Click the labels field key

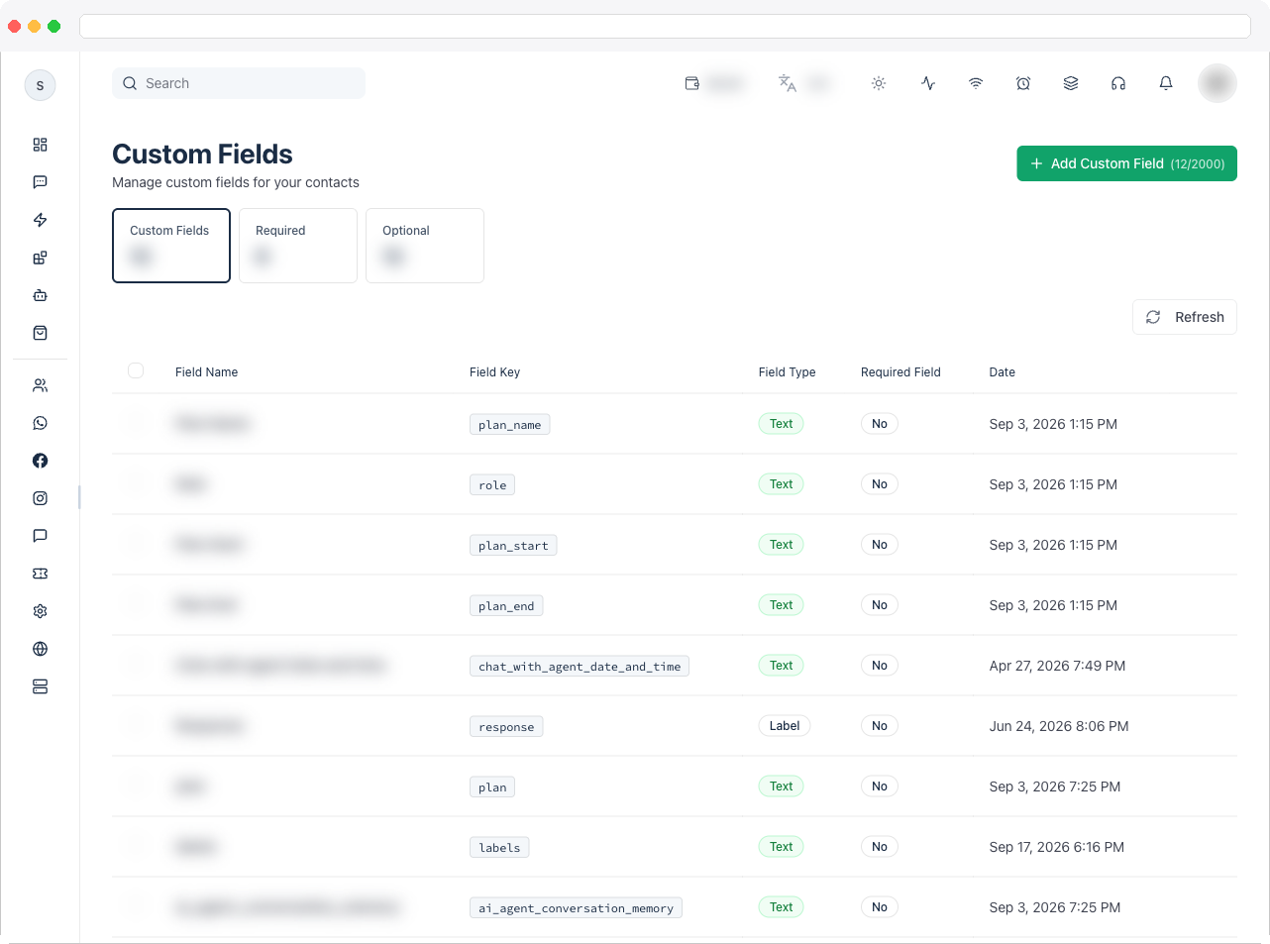[x=499, y=848]
